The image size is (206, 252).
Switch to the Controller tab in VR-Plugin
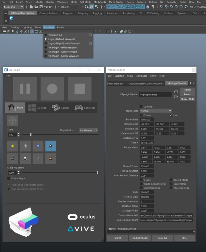(85, 108)
